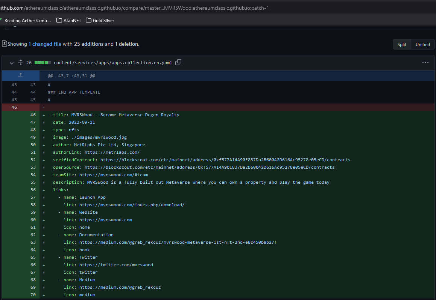Screen dimensions: 436x300
Task: Click the diffstat green blocks indicator
Action: coord(43,63)
